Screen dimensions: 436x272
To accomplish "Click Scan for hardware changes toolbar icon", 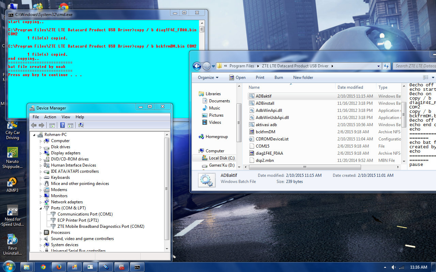I will point(81,125).
